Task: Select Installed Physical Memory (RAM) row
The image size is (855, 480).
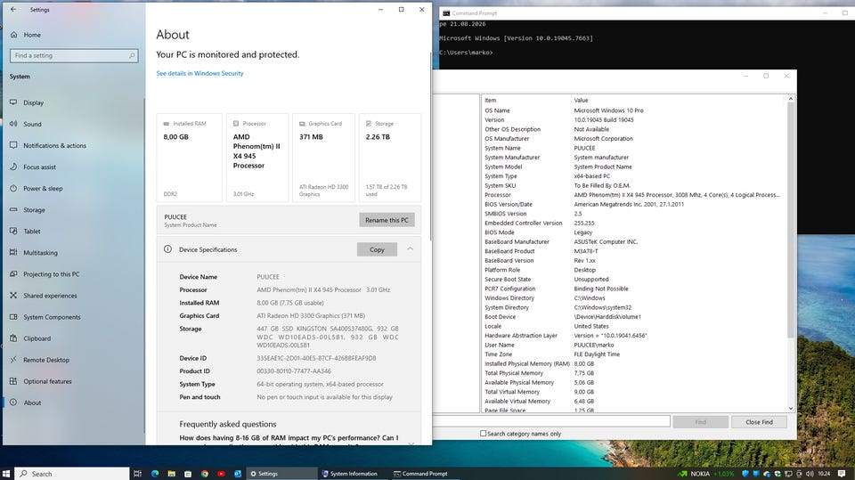Action: (x=634, y=364)
